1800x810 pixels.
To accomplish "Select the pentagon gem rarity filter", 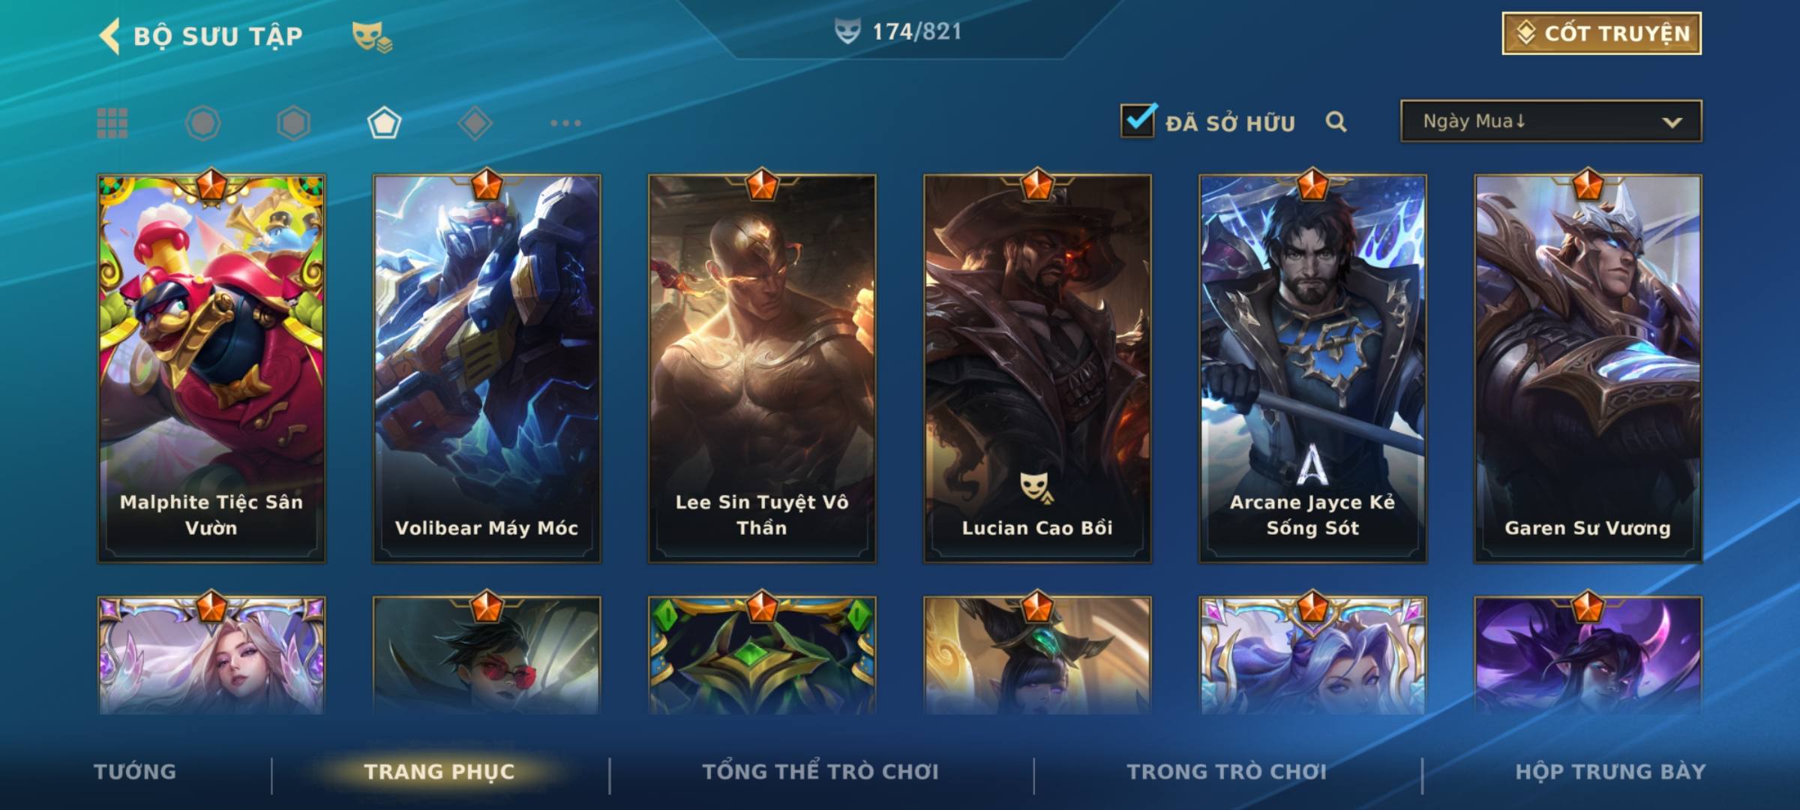I will coord(384,123).
